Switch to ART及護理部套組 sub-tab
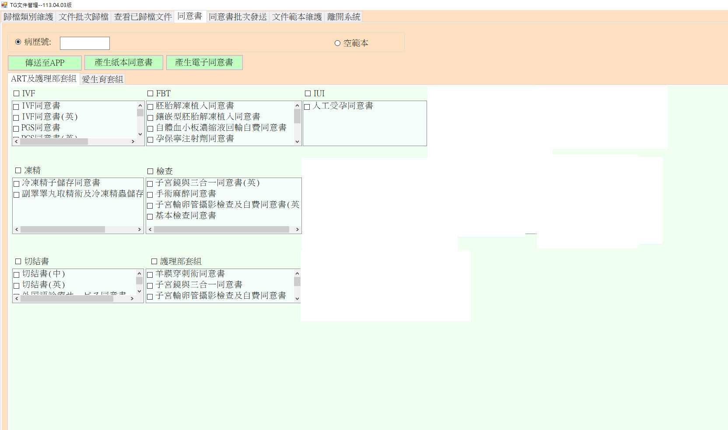This screenshot has height=430, width=728. pos(44,79)
